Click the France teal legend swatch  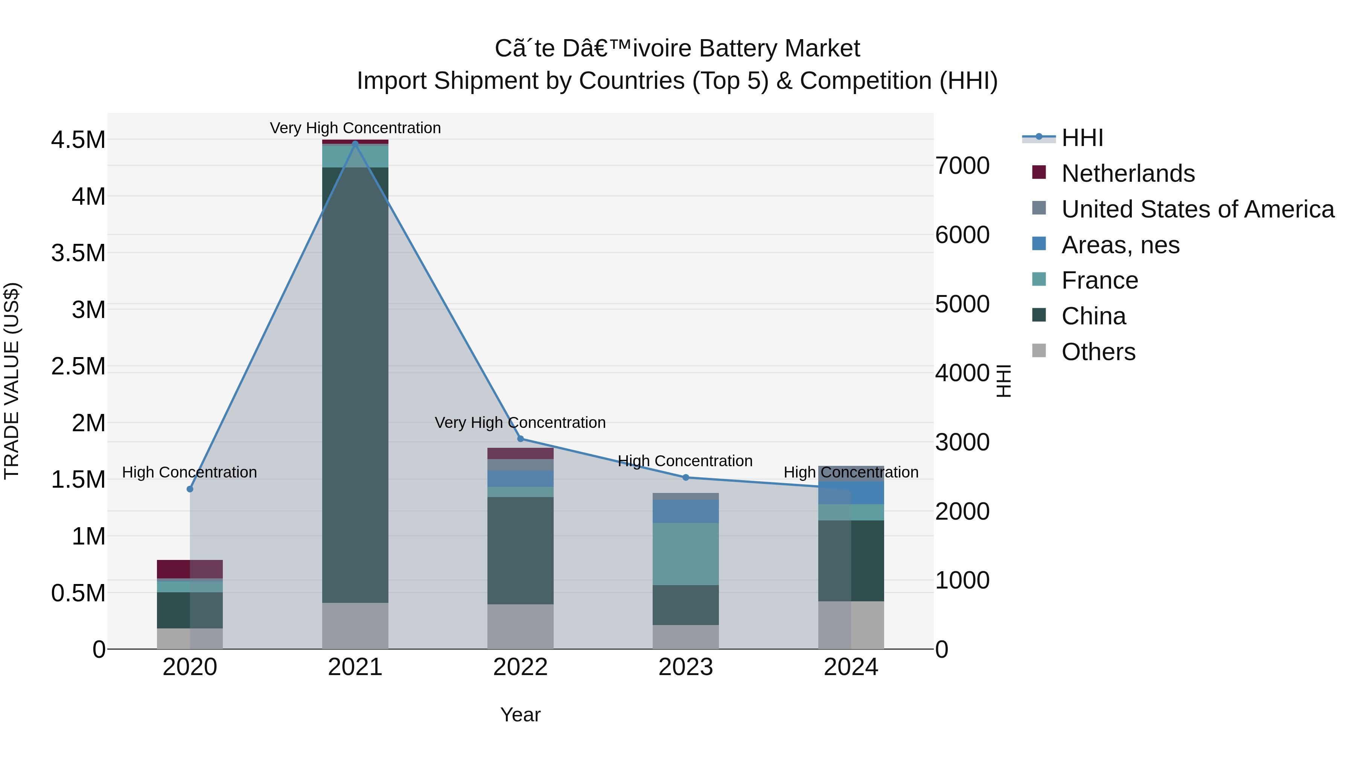pos(1039,279)
